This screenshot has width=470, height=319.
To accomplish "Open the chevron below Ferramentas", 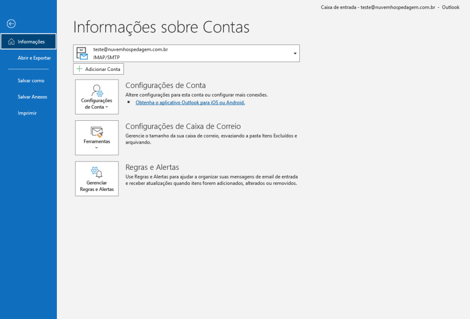I will click(x=97, y=148).
